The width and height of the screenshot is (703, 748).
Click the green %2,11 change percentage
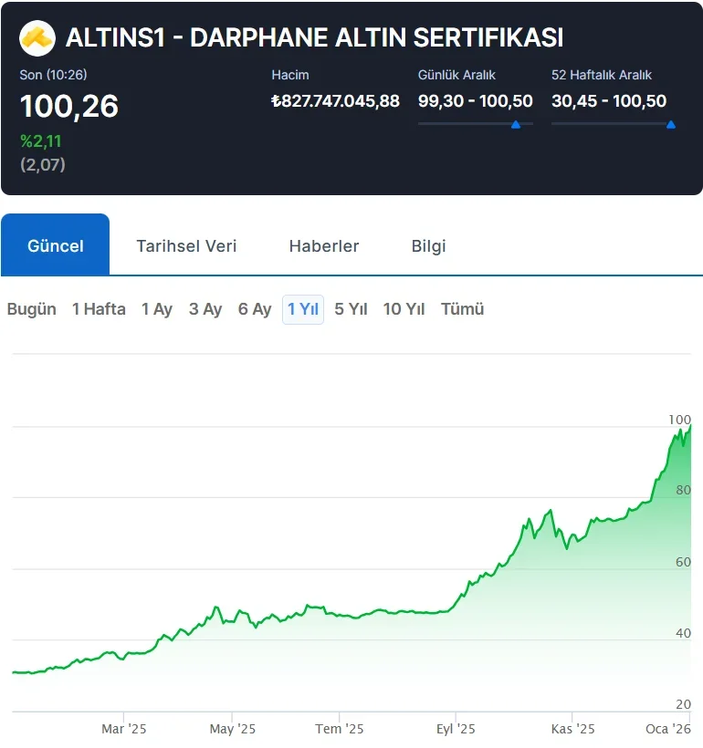tap(40, 141)
